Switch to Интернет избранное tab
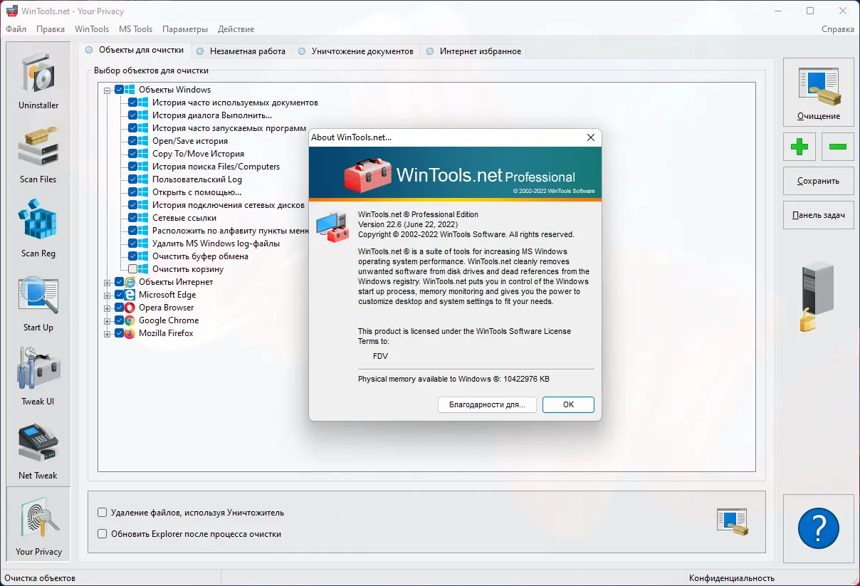 click(473, 51)
